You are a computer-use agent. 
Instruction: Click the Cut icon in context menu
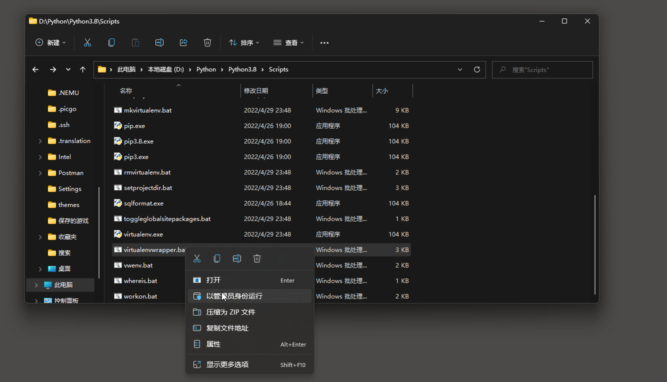tap(197, 258)
